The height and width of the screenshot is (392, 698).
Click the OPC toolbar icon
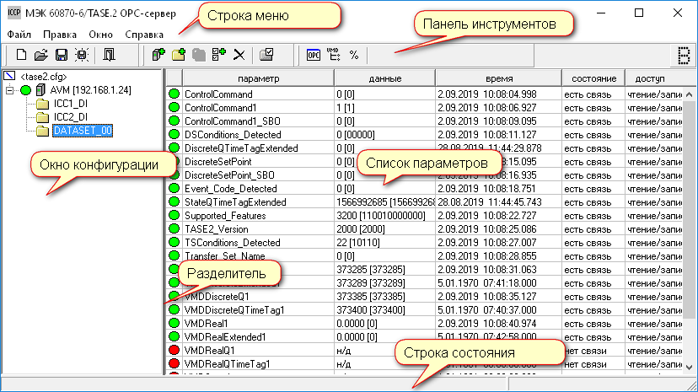pyautogui.click(x=314, y=55)
